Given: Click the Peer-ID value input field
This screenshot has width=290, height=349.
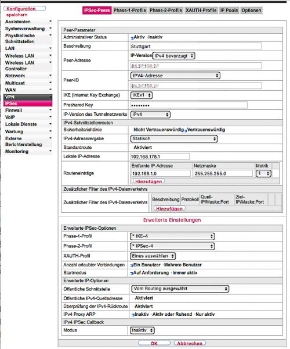Looking at the screenshot, I should [x=196, y=86].
